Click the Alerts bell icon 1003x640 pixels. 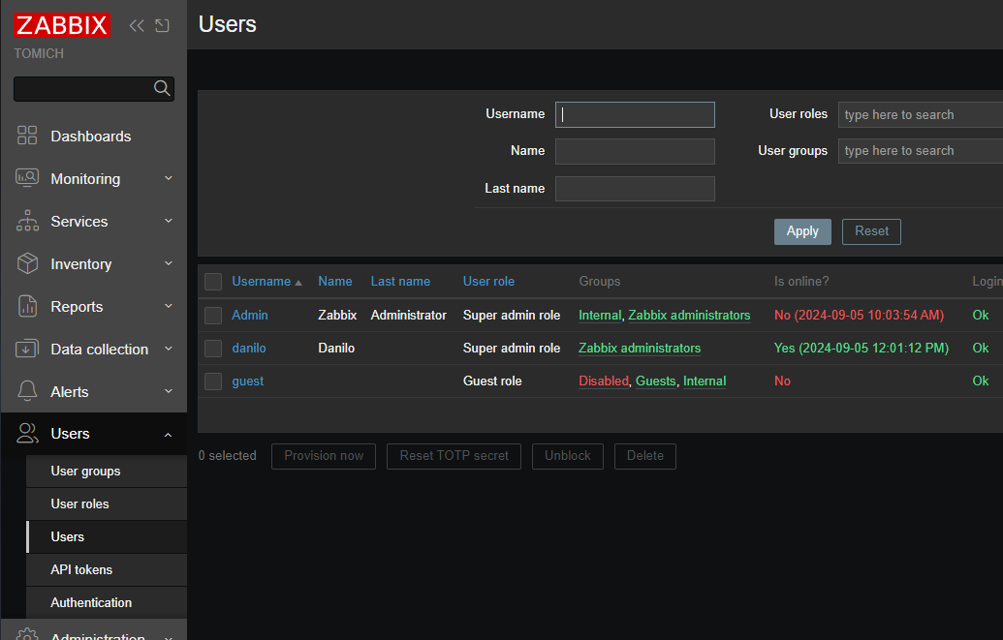tap(27, 391)
